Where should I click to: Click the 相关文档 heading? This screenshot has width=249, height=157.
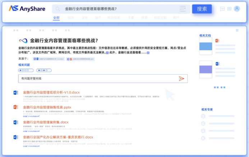coord(205,36)
